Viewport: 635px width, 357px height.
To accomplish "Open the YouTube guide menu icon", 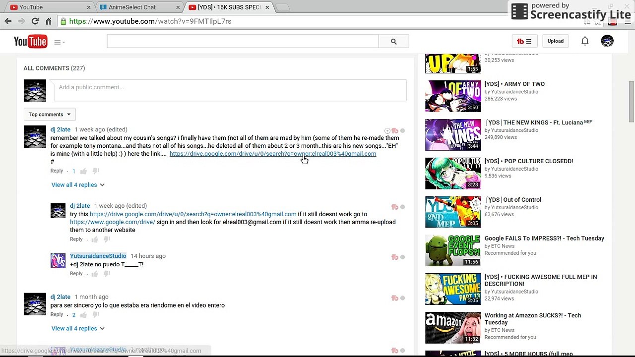I will (x=59, y=42).
